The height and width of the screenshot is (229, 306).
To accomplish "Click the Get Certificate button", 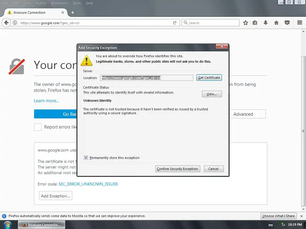I will [x=209, y=78].
